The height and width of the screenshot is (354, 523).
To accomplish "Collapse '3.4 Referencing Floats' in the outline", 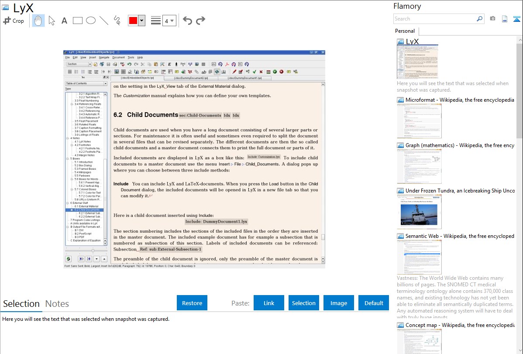I will click(x=72, y=104).
